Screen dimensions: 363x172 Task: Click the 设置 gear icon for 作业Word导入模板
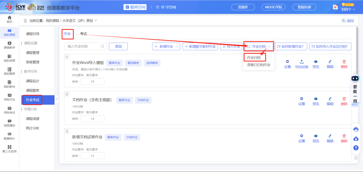[x=287, y=62]
